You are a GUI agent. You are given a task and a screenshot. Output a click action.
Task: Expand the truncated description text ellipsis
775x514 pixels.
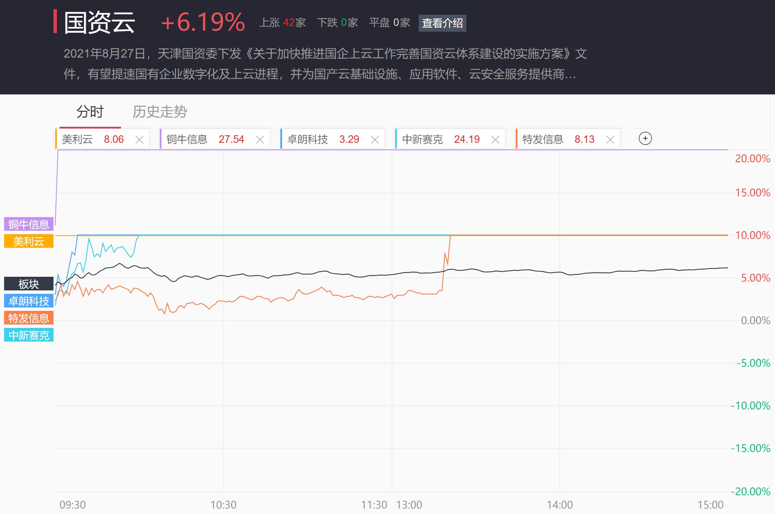(x=570, y=74)
